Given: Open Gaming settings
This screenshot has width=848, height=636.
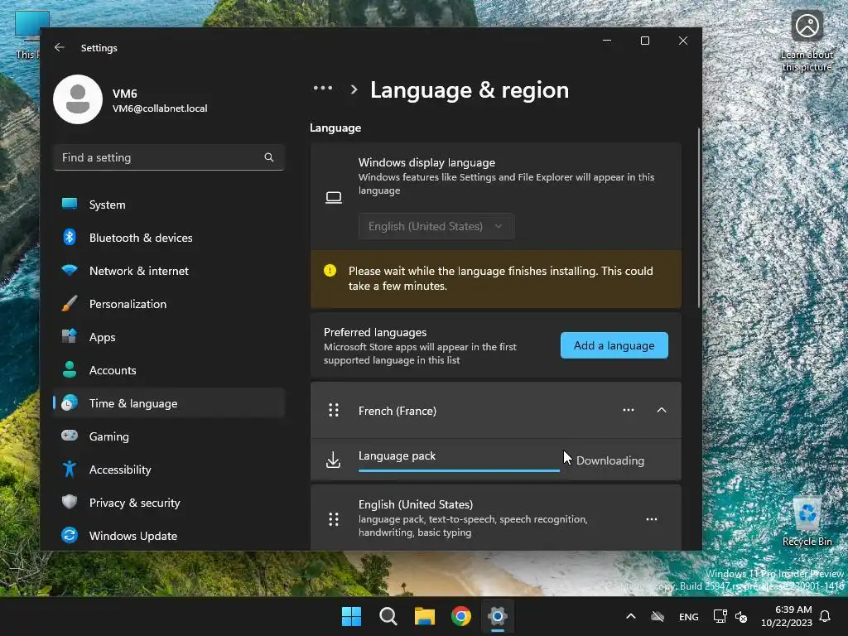Looking at the screenshot, I should click(169, 436).
